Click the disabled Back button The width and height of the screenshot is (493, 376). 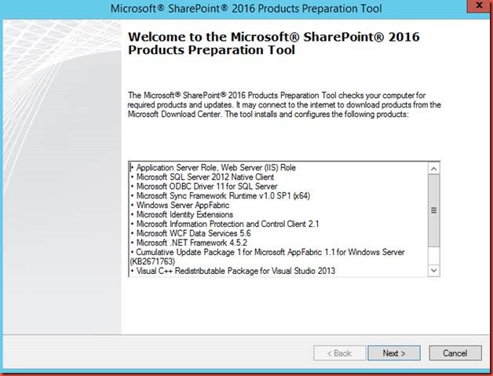(x=340, y=353)
